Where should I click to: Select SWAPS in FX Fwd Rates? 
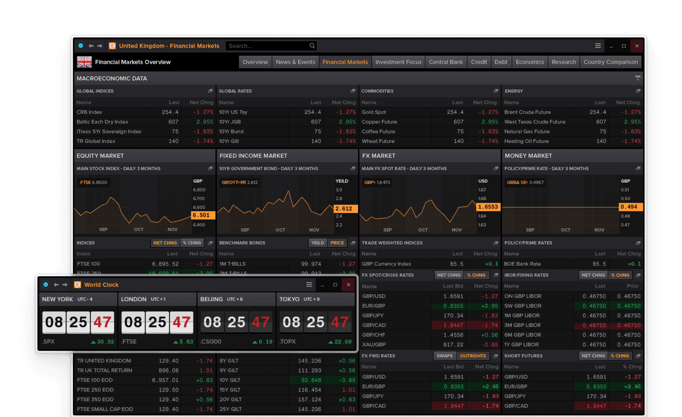click(x=444, y=356)
